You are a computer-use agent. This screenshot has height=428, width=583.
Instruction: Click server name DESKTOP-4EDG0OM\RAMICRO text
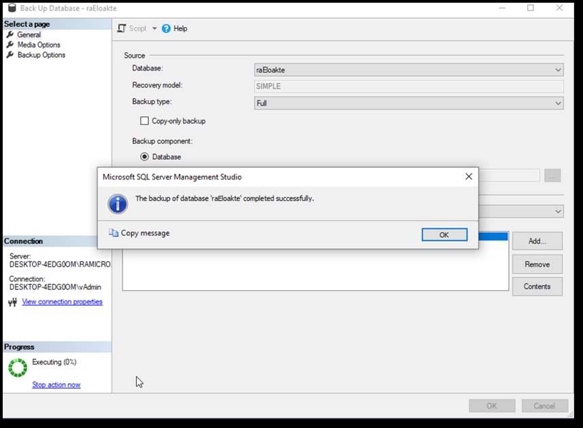tap(60, 264)
